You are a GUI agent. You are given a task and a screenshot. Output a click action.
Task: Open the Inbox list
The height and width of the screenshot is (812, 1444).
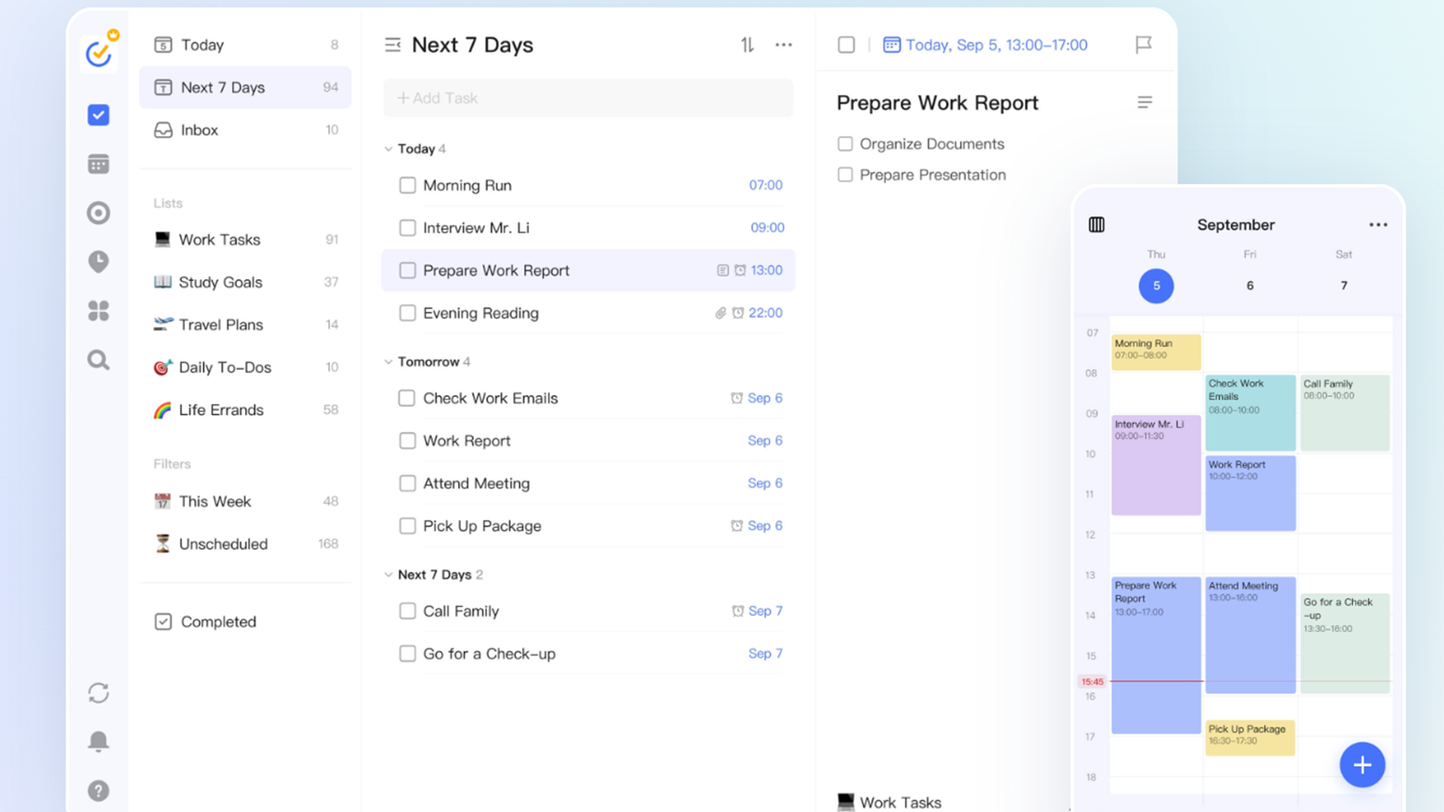(x=199, y=130)
